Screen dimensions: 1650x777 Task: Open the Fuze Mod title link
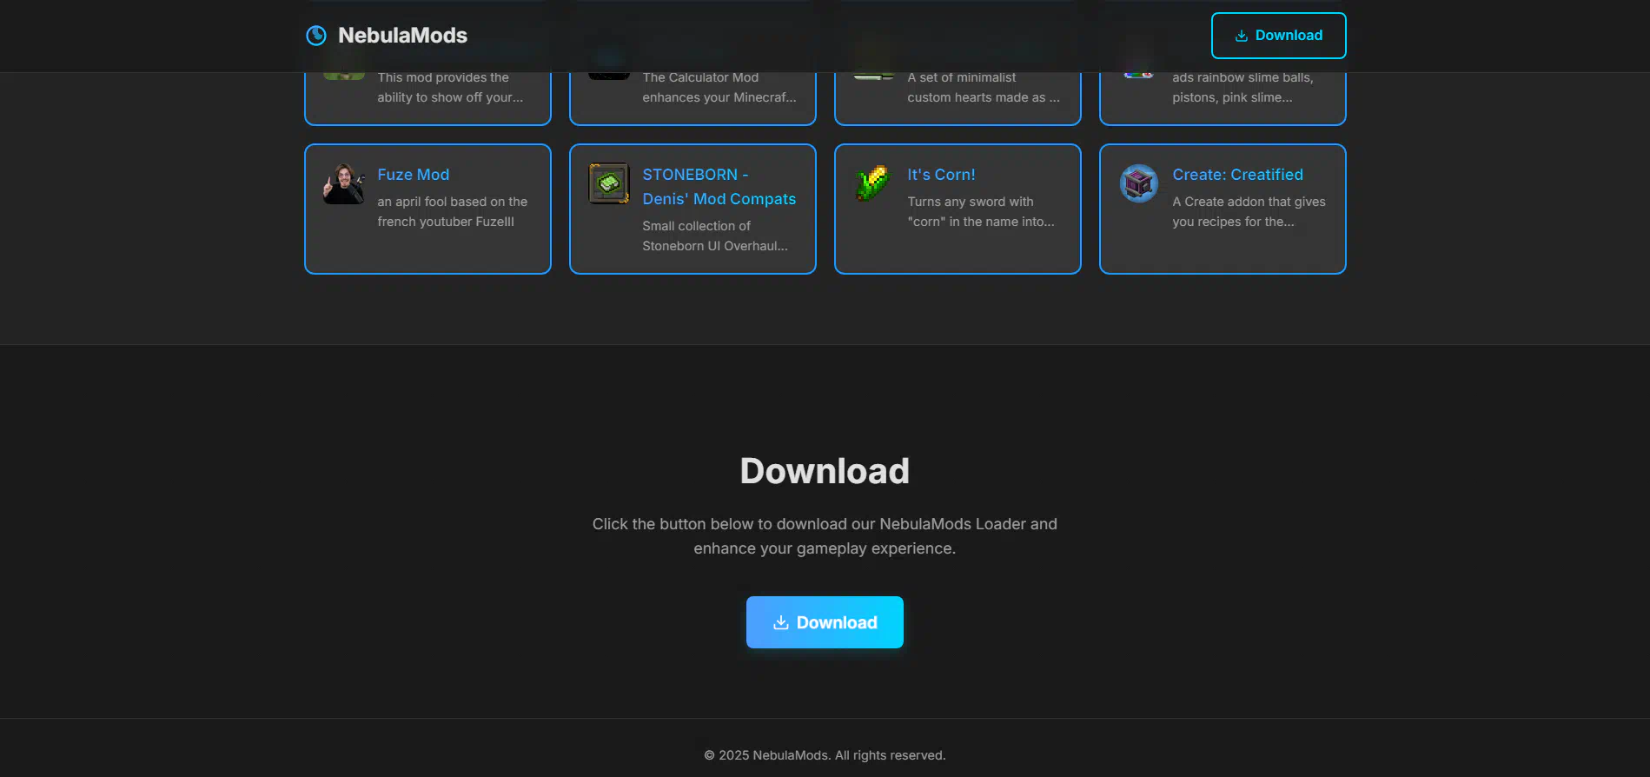414,175
